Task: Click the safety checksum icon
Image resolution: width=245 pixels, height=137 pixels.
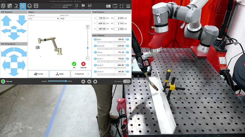Action: point(121,6)
